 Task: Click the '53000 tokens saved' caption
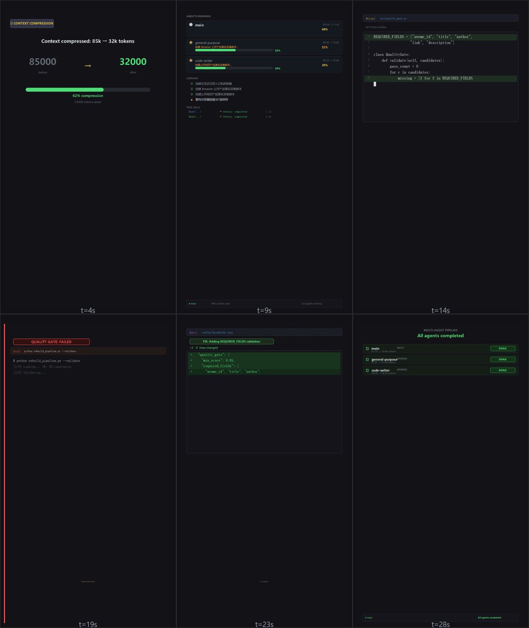[x=88, y=102]
